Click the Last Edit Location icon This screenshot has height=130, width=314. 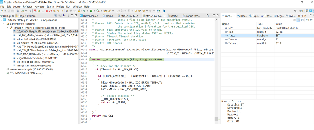(135, 11)
